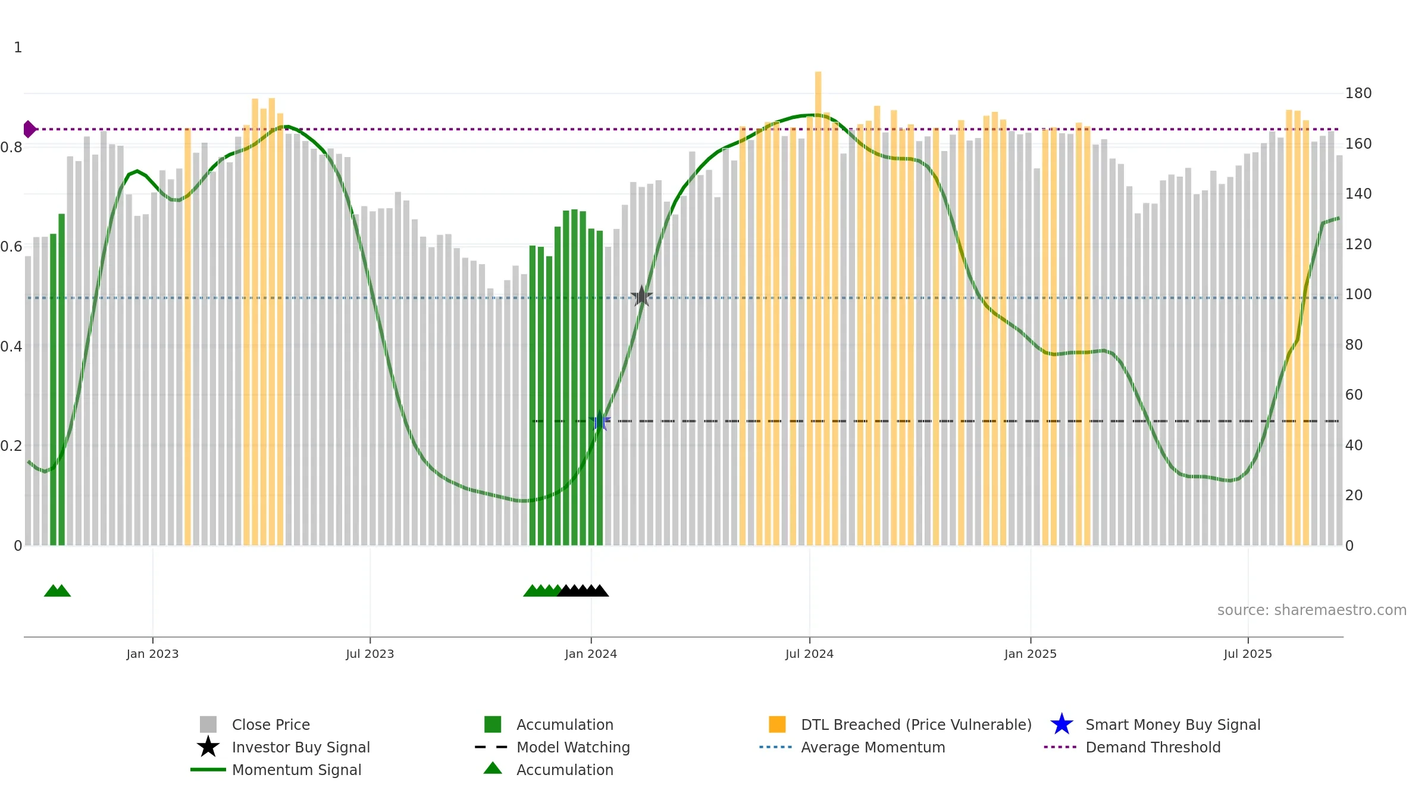The image size is (1428, 803).
Task: Click the tallest orange bar after Jul 2024
Action: pos(818,297)
